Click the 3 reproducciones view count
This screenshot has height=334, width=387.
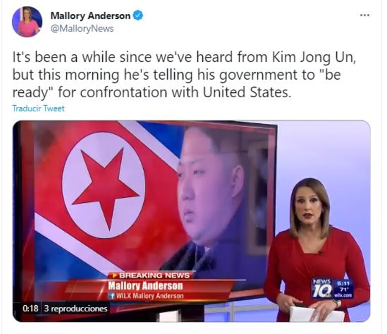pos(76,309)
